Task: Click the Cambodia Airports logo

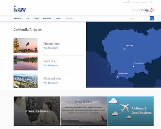Action: click(x=20, y=9)
